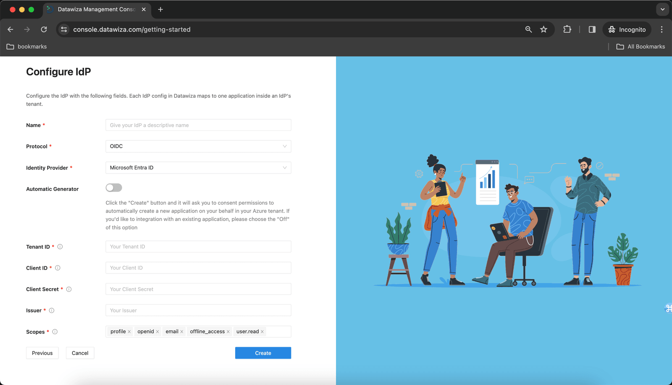The width and height of the screenshot is (672, 385).
Task: Remove the profile scope tag
Action: click(129, 332)
